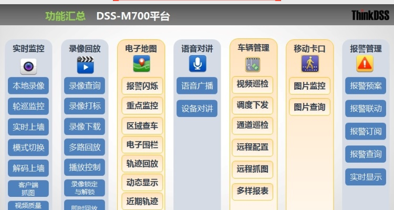
Task: Click the 实时监控 column heading
Action: [x=28, y=48]
